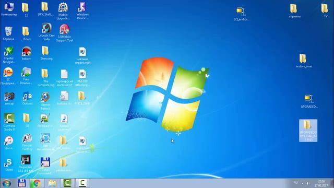
Task: Select the 1C Предприятие shortcut
Action: (x=8, y=76)
